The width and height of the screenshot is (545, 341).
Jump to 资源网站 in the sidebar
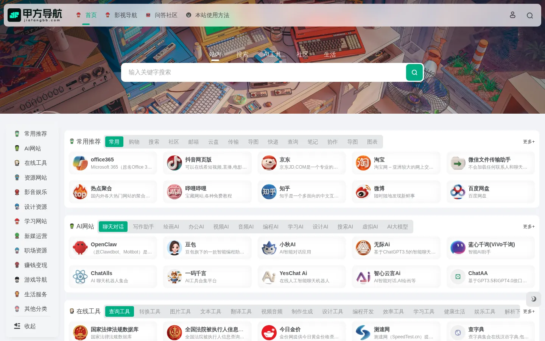[31, 178]
